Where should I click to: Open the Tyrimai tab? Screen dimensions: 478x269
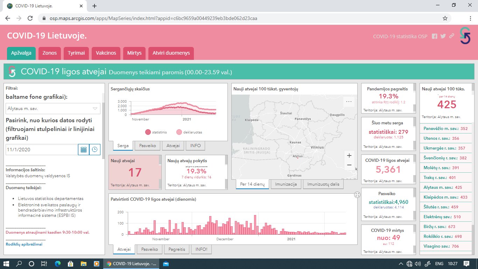click(76, 53)
